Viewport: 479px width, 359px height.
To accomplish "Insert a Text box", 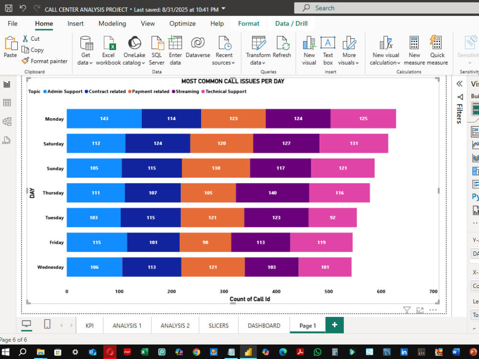I will (328, 50).
